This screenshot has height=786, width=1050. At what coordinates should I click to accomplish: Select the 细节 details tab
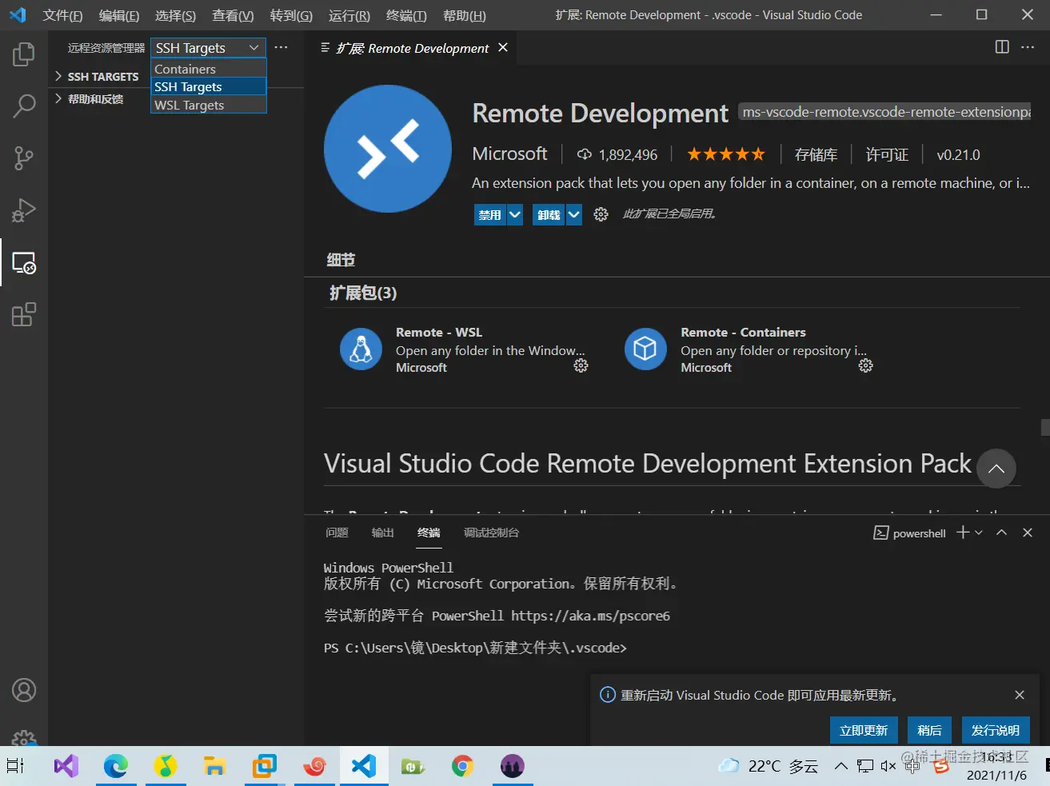pos(341,260)
